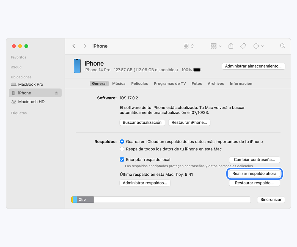Select Macintosh HD in sidebar
Image resolution: width=297 pixels, height=247 pixels.
click(x=31, y=102)
